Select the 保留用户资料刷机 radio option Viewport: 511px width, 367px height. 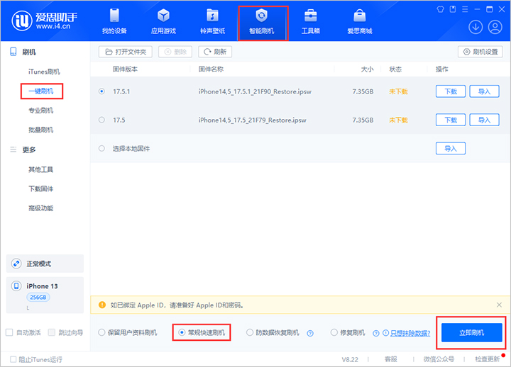pos(102,332)
